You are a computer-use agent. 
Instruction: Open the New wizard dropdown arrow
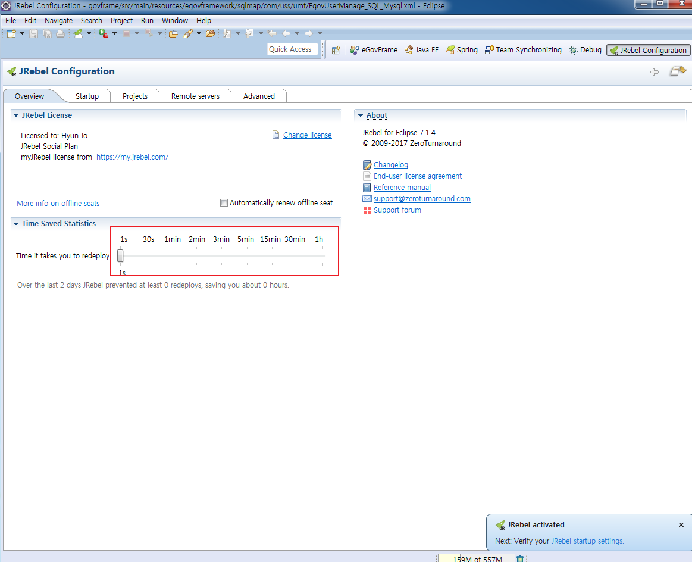click(22, 33)
